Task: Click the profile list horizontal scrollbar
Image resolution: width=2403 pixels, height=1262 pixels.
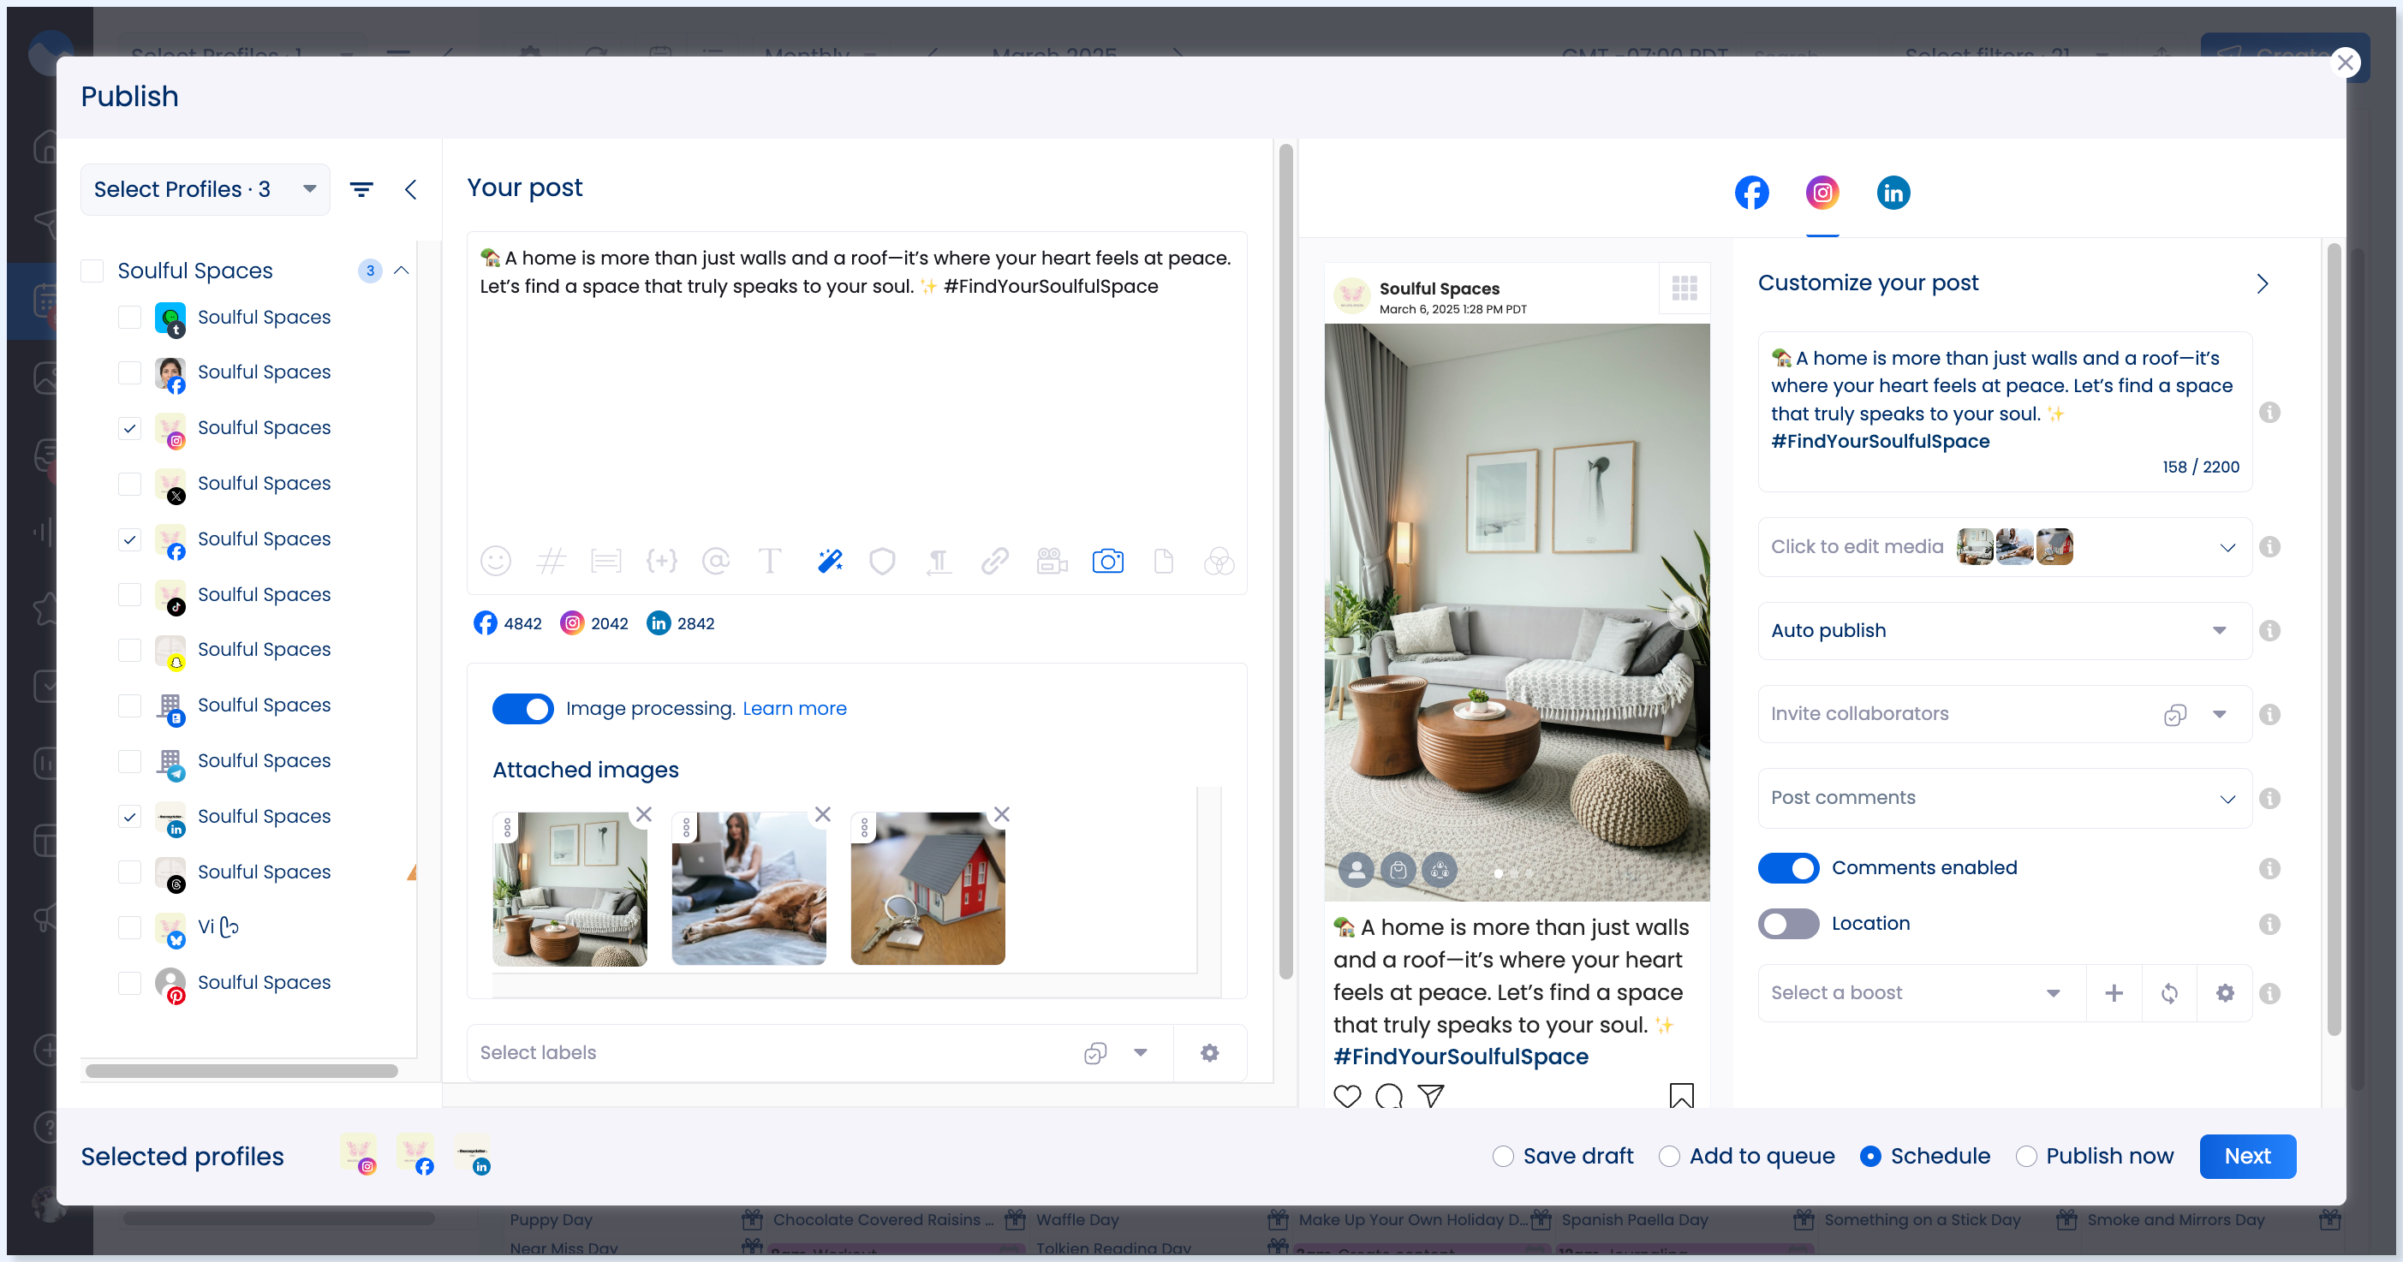Action: tap(241, 1071)
